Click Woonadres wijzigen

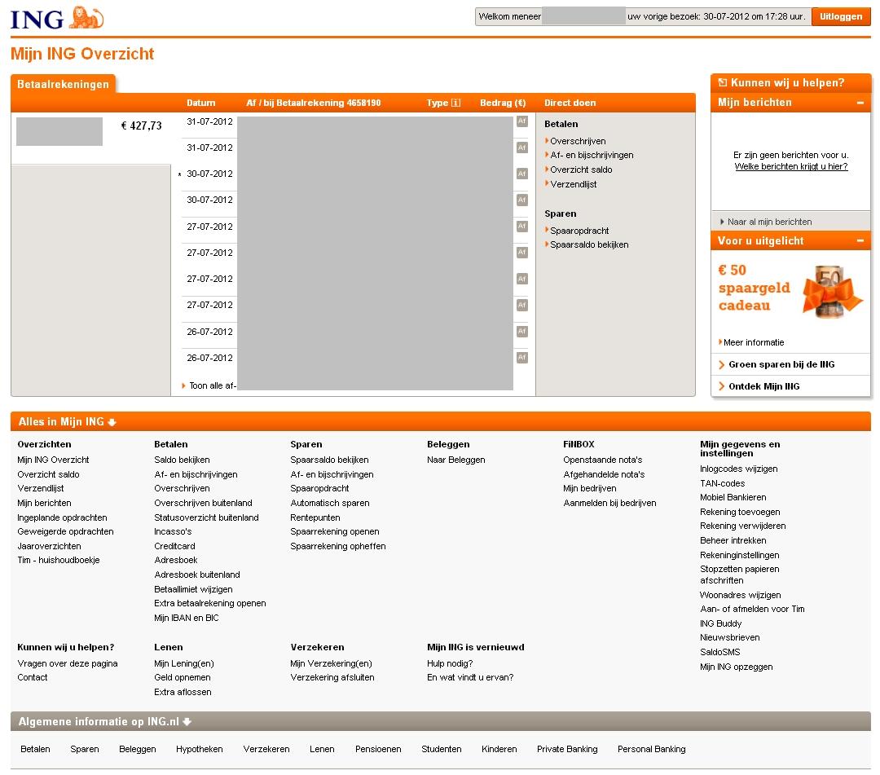[x=740, y=595]
